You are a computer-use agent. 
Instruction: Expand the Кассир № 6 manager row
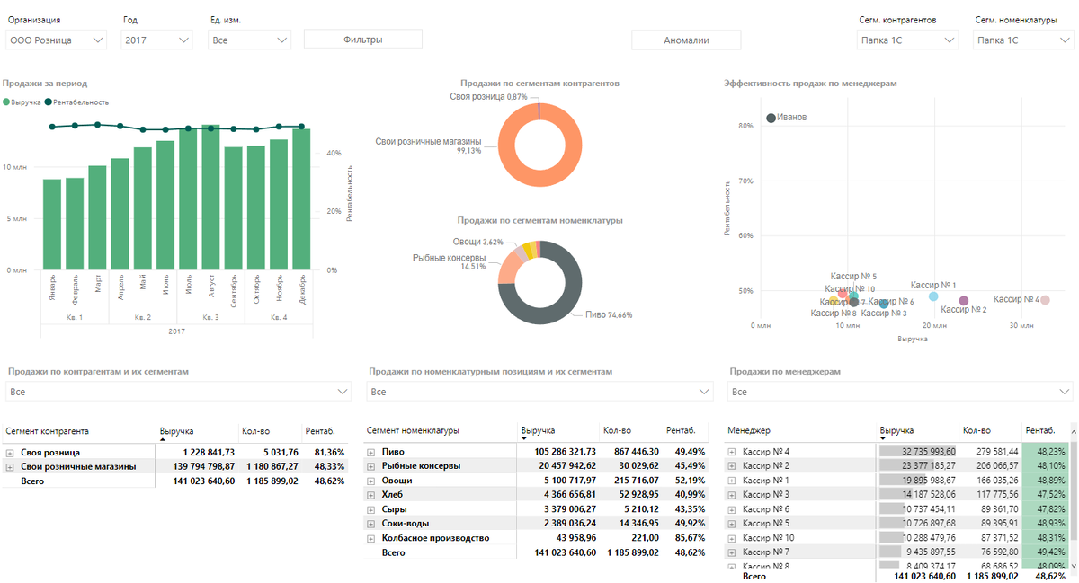pyautogui.click(x=732, y=509)
